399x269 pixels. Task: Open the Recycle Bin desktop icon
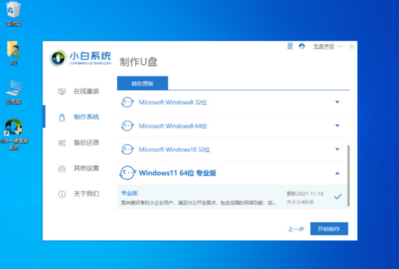(13, 14)
